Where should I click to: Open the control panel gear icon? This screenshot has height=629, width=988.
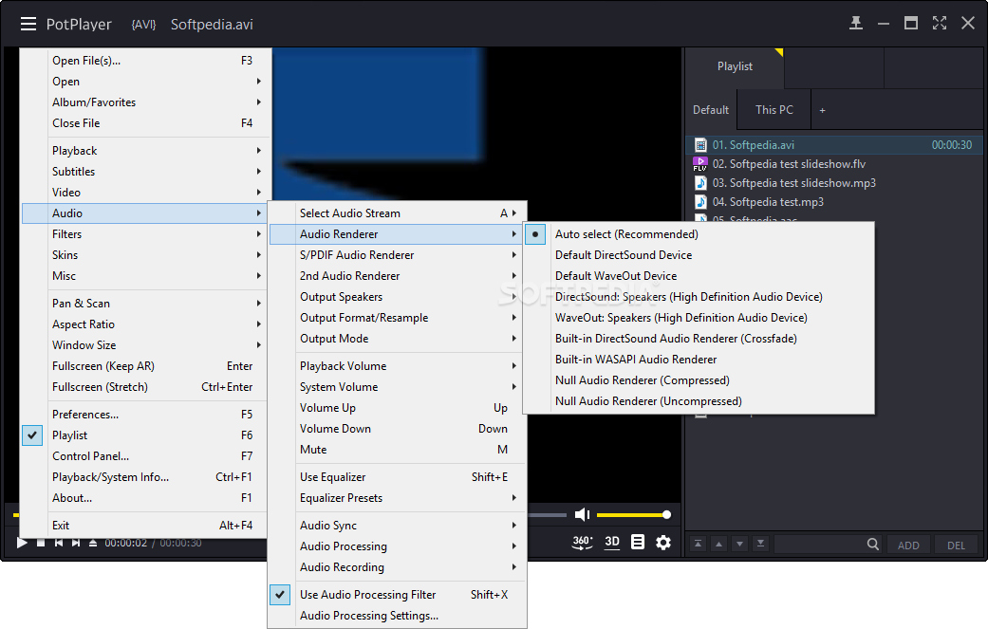(663, 542)
